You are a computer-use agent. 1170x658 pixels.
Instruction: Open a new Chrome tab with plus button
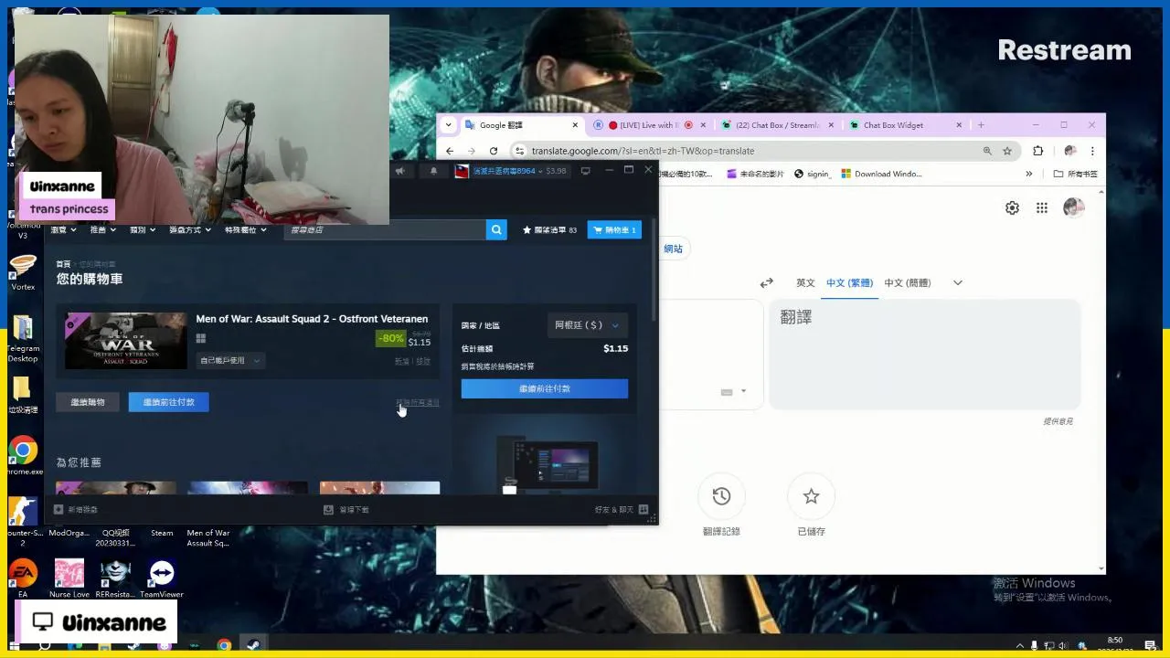coord(981,125)
